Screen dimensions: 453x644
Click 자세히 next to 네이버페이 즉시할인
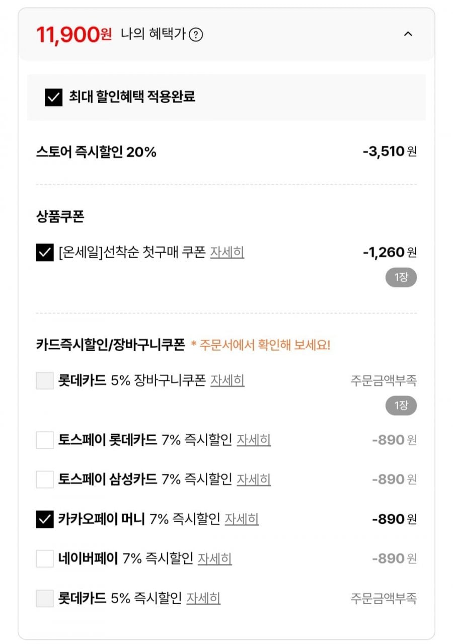tap(214, 558)
